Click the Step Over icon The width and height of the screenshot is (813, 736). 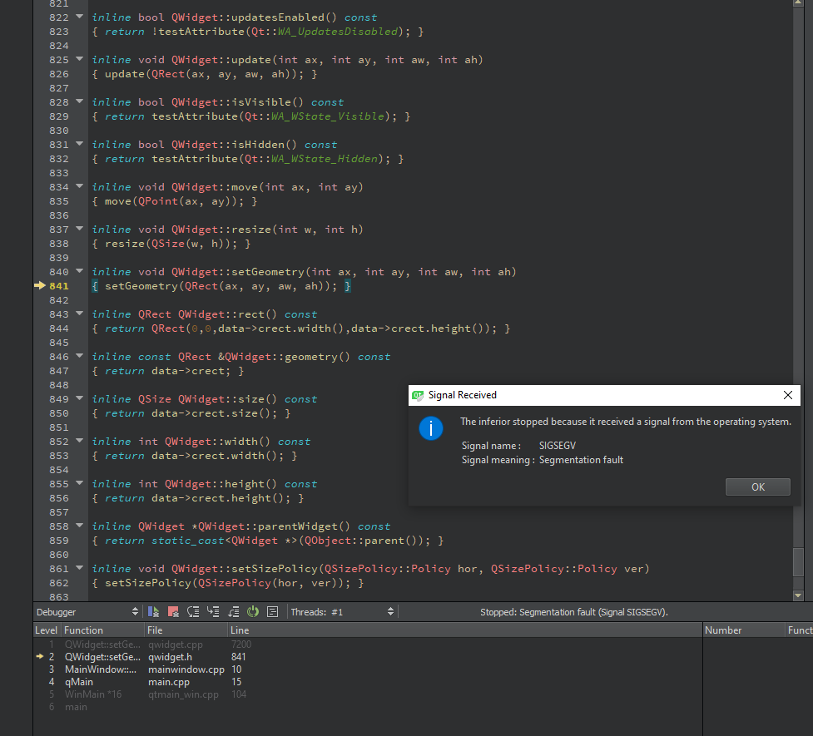tap(193, 611)
